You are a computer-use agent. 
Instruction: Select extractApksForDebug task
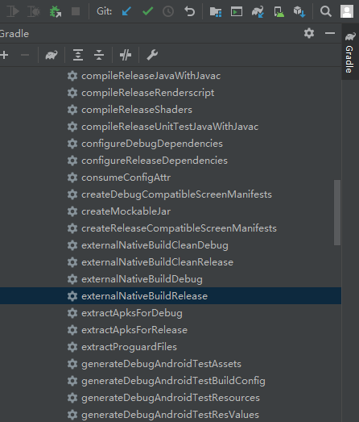(x=132, y=313)
